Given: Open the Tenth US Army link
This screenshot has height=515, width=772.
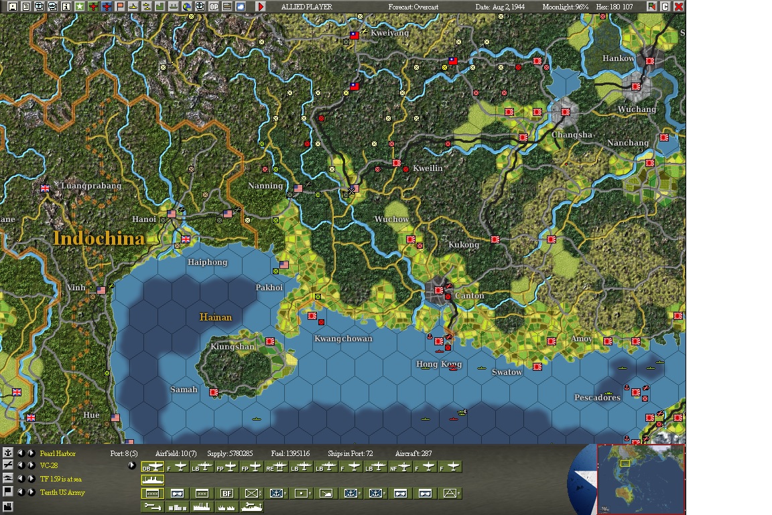Looking at the screenshot, I should click(62, 492).
